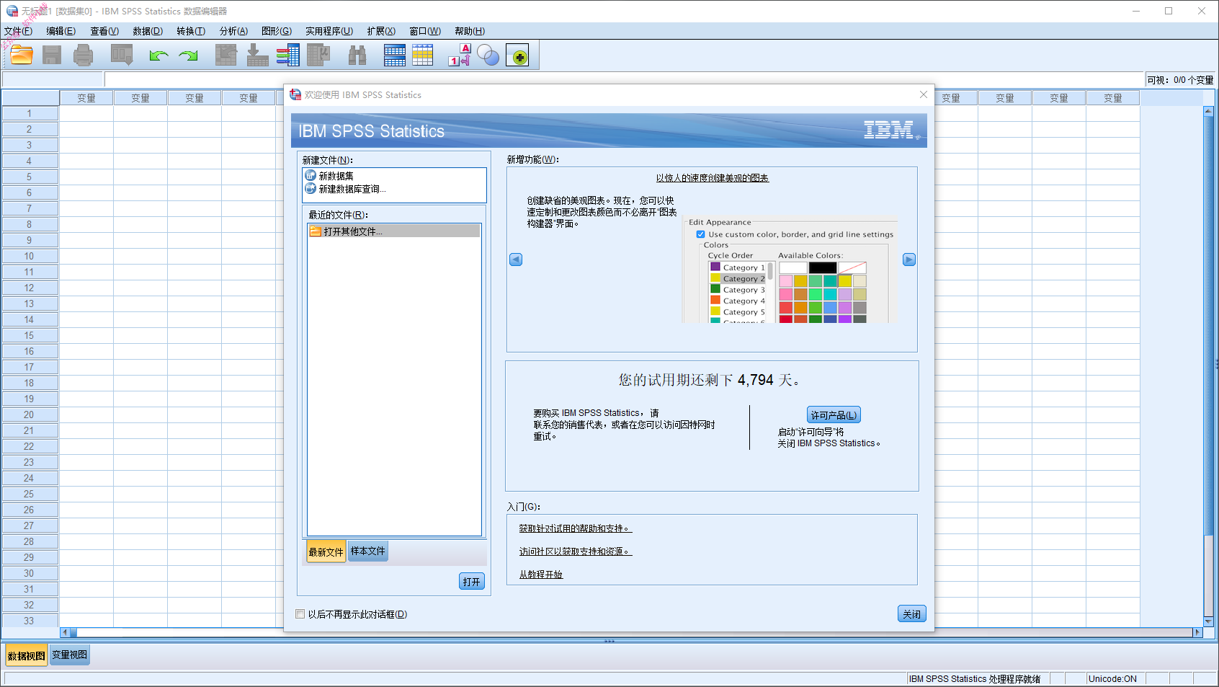The height and width of the screenshot is (687, 1219).
Task: Close the welcome dialog with the X
Action: [x=923, y=94]
